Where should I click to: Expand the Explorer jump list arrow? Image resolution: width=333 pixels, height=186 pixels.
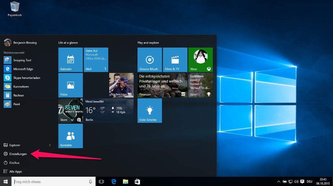pyautogui.click(x=50, y=145)
